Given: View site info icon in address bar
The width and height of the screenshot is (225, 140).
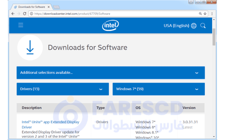Looking at the screenshot, I should (x=31, y=14).
